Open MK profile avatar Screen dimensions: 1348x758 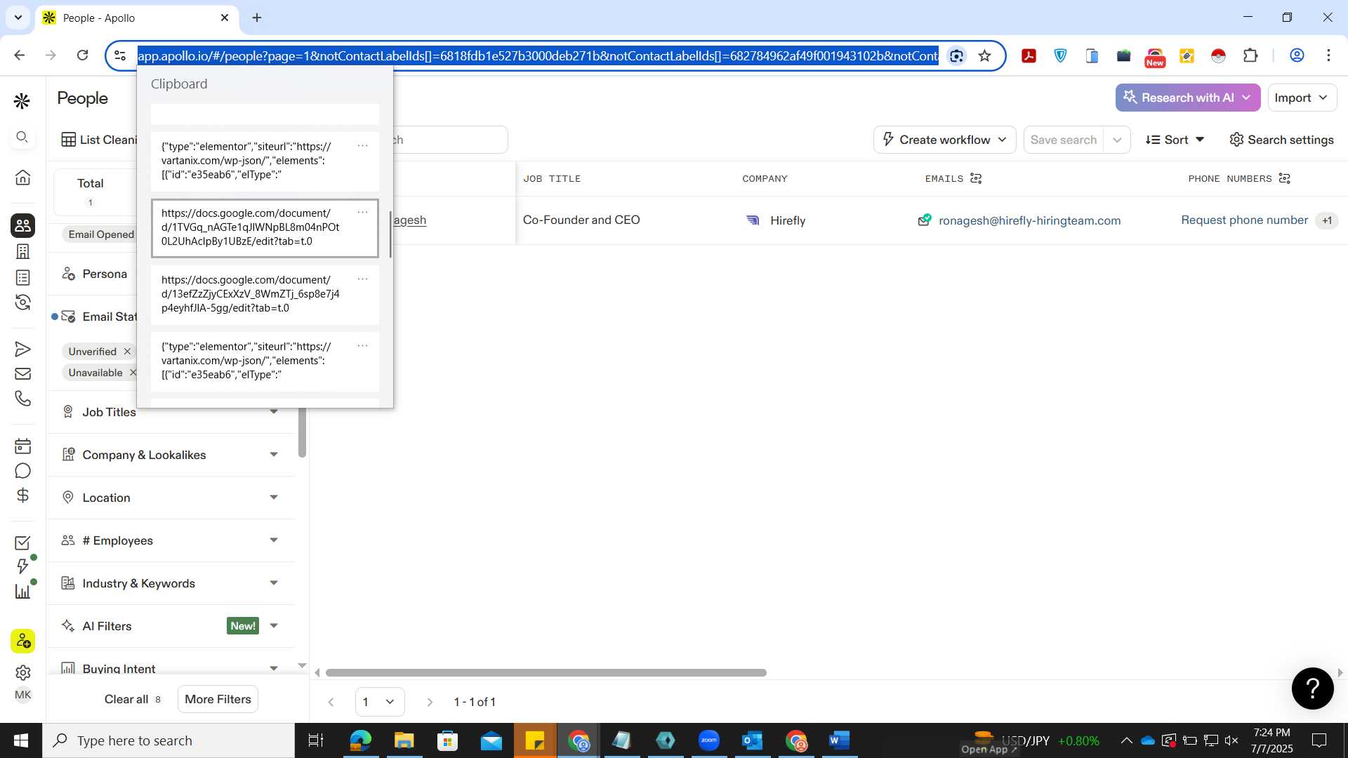(x=22, y=695)
